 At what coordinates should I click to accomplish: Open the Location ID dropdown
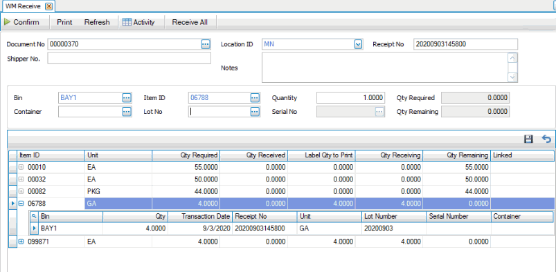coord(358,44)
